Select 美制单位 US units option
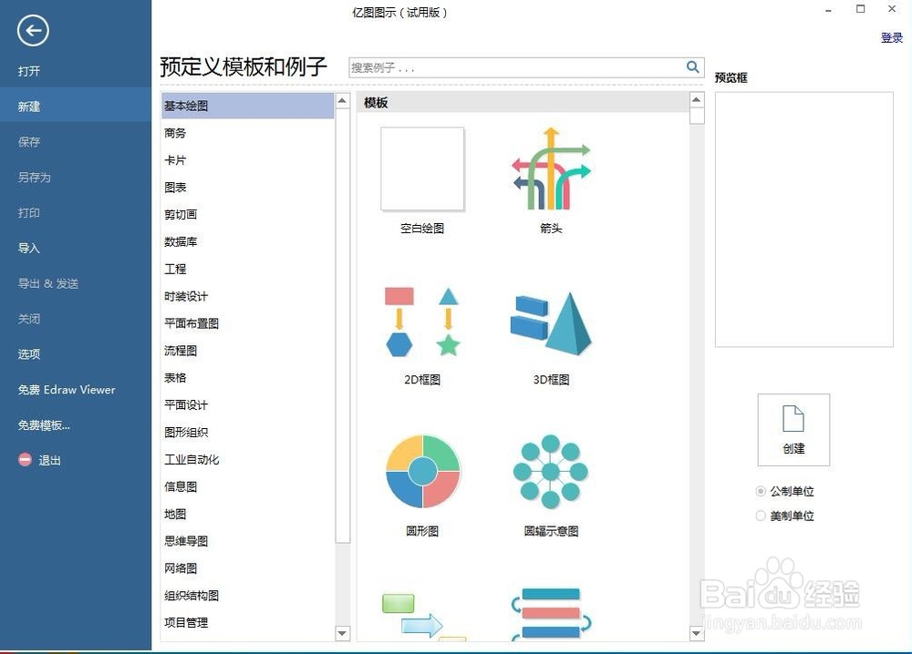Image resolution: width=912 pixels, height=654 pixels. pyautogui.click(x=761, y=515)
